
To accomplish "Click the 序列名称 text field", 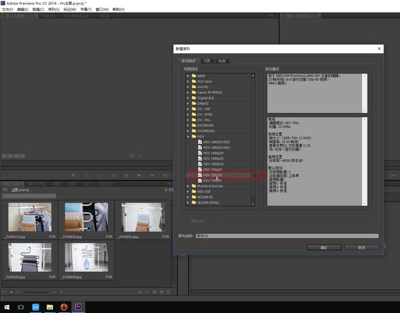I will tap(286, 236).
